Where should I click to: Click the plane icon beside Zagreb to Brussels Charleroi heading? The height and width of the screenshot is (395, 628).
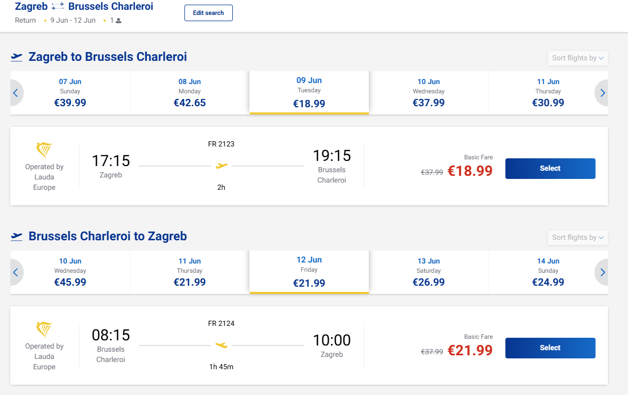click(x=17, y=57)
